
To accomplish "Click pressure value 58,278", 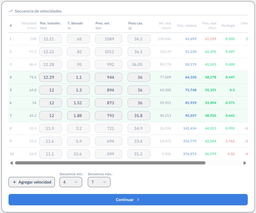I will (x=211, y=77).
